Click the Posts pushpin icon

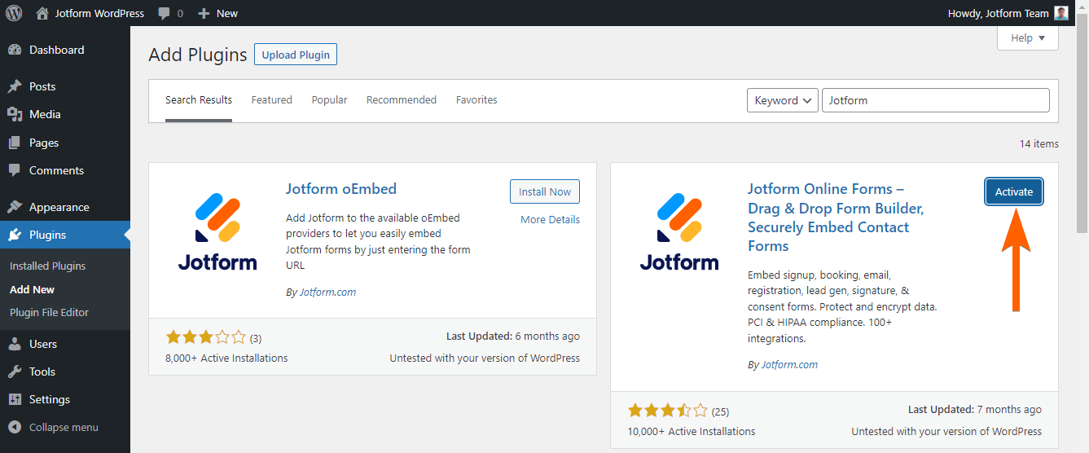point(15,86)
